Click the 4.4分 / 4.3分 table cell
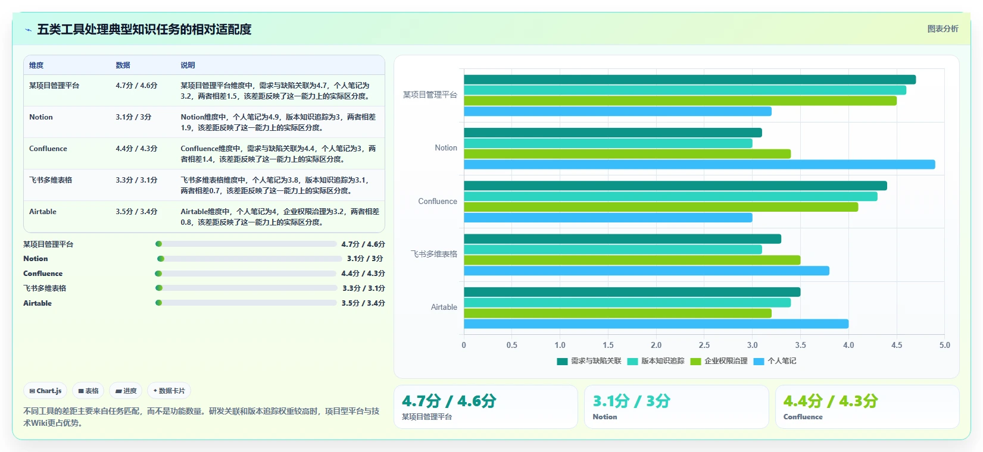 pyautogui.click(x=136, y=149)
